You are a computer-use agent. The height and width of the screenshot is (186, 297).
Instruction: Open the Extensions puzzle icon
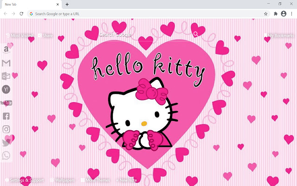pyautogui.click(x=276, y=13)
